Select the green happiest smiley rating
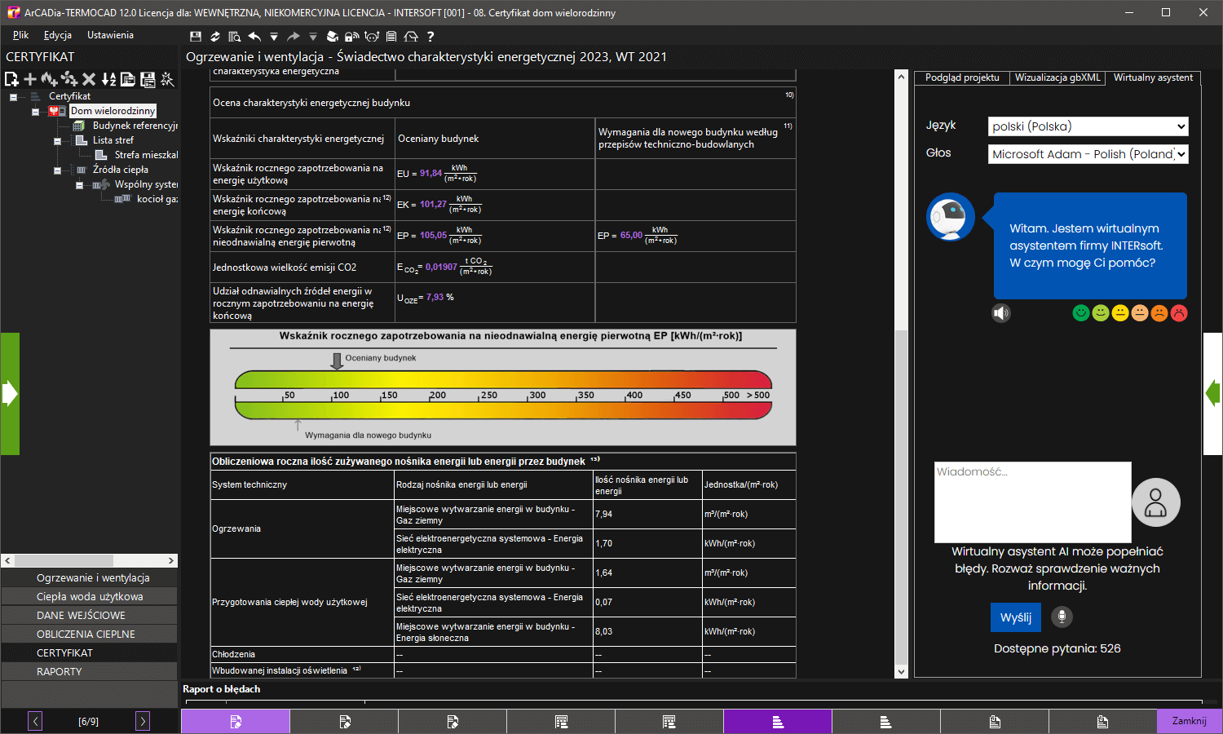1223x734 pixels. click(x=1081, y=313)
